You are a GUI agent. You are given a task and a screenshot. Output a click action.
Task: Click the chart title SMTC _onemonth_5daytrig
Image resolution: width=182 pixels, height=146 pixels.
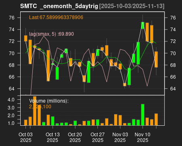click(59, 6)
